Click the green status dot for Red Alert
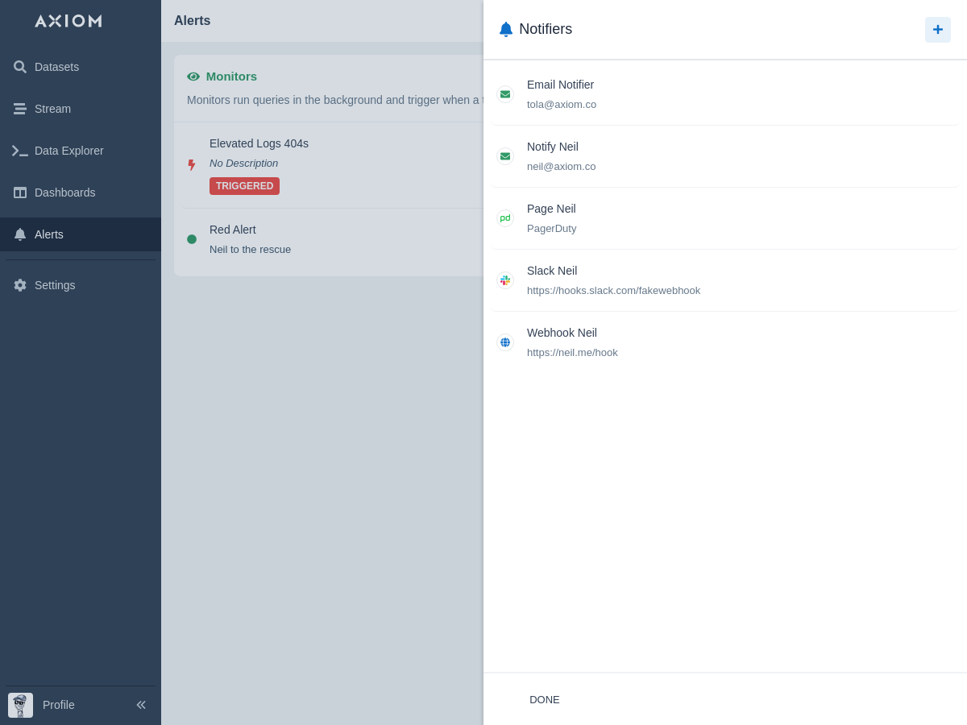The height and width of the screenshot is (725, 967). pos(192,239)
